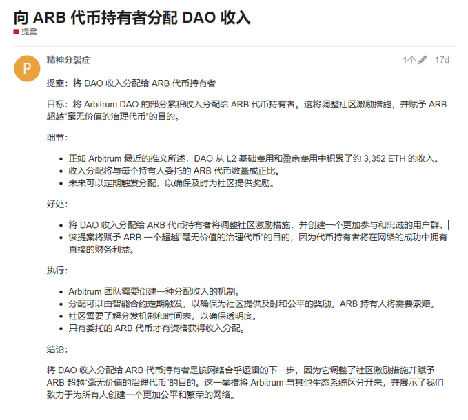Select the '好处:' heading
The image size is (468, 420).
click(x=57, y=204)
